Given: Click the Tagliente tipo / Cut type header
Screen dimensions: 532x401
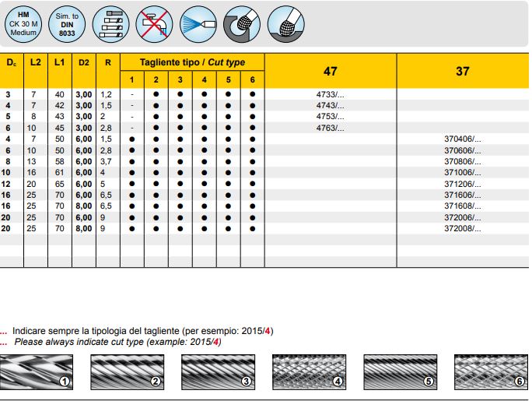Looking at the screenshot, I should pyautogui.click(x=192, y=61).
